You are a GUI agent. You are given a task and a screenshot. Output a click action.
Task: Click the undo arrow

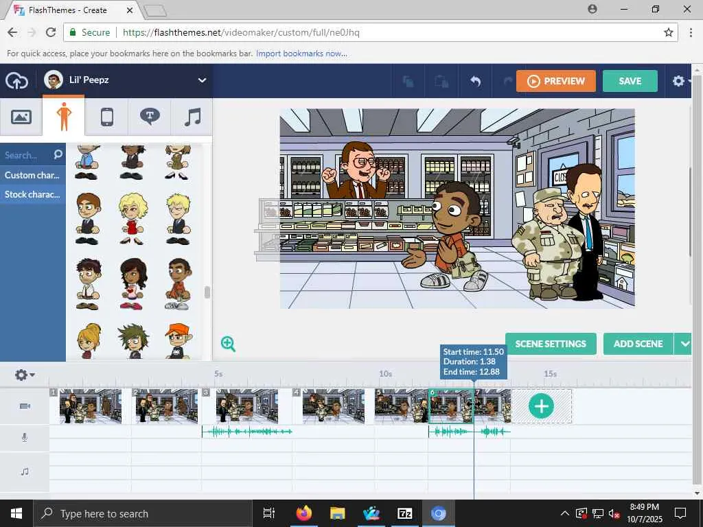point(476,81)
